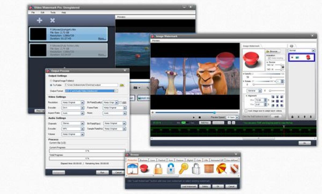The width and height of the screenshot is (322, 194).
Task: Check Auto image size to adapt each video
Action: (x=246, y=110)
